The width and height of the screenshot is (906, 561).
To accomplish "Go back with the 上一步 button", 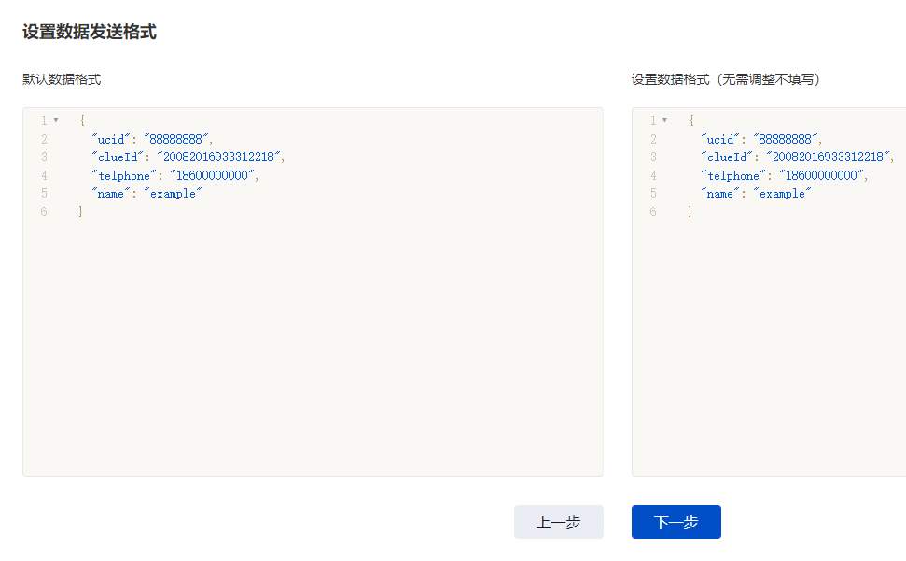I will coord(559,522).
